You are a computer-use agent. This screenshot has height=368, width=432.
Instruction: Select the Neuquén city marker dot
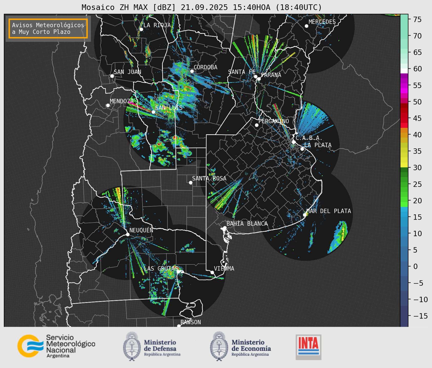click(128, 234)
